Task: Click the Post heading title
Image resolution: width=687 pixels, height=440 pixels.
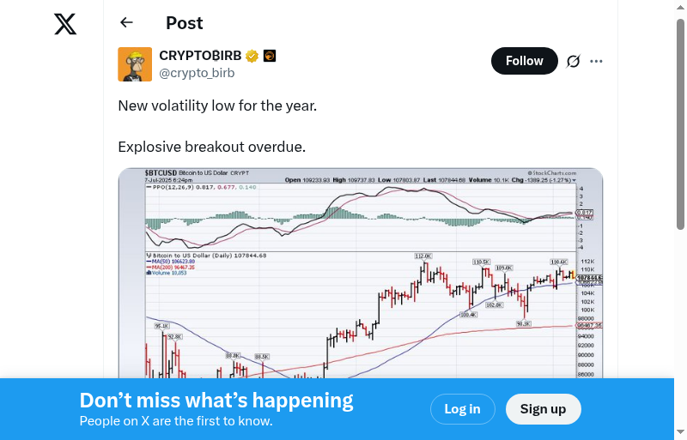Action: tap(185, 23)
